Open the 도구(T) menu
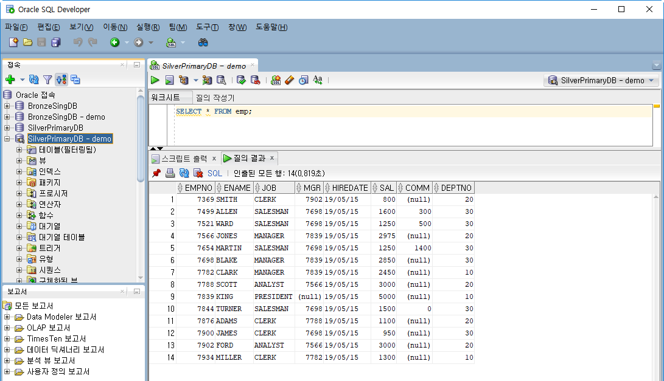Viewport: 664px width, 381px height. [207, 27]
